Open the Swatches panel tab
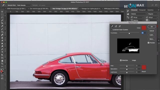 click(150, 10)
